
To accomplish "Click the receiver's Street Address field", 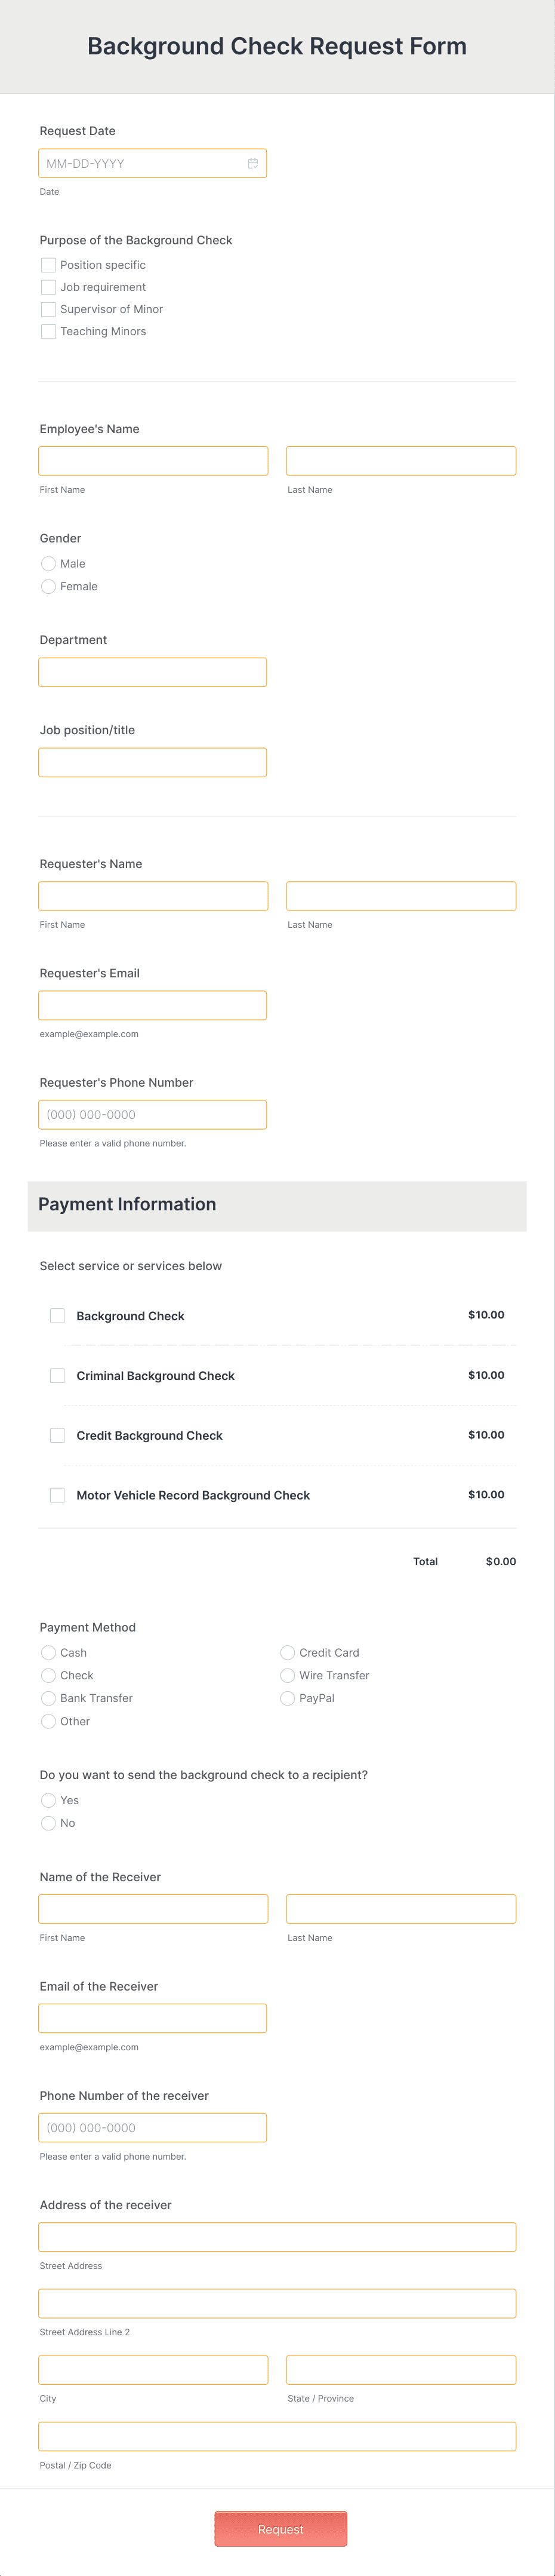I will click(276, 2236).
